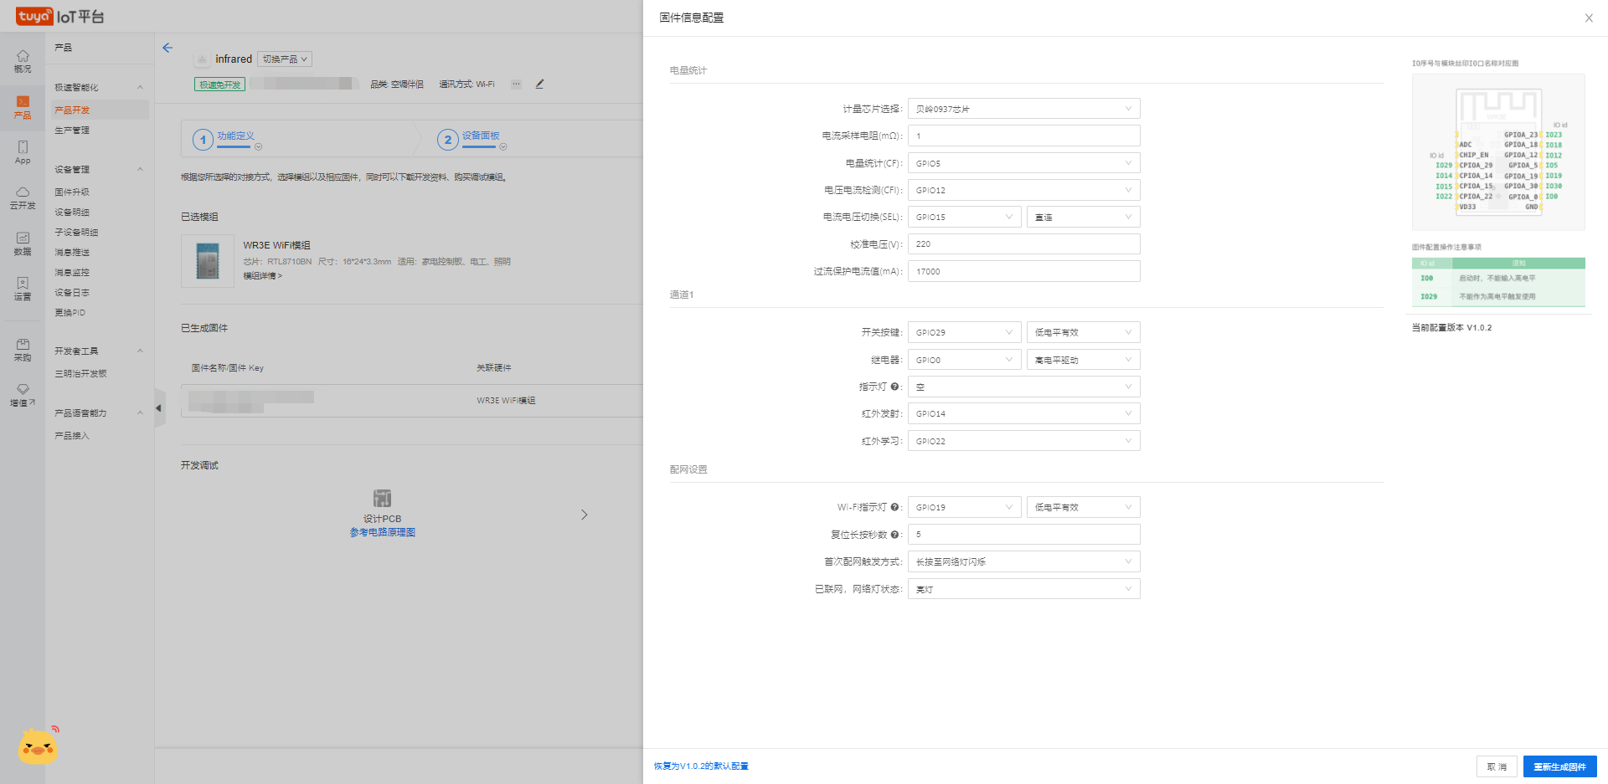
Task: Select the 产品 sidebar icon
Action: click(23, 107)
